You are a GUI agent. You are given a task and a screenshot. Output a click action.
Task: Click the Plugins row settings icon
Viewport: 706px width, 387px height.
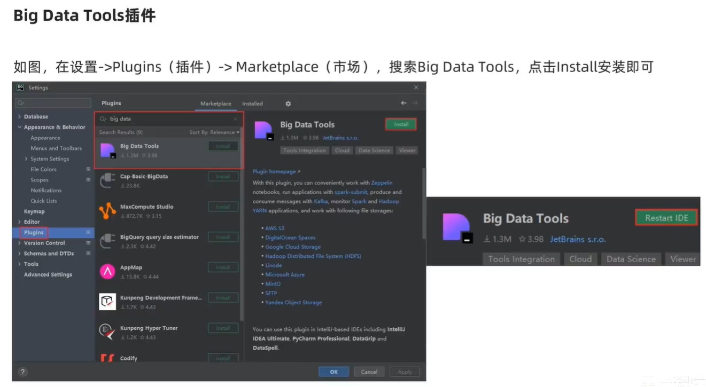click(88, 232)
